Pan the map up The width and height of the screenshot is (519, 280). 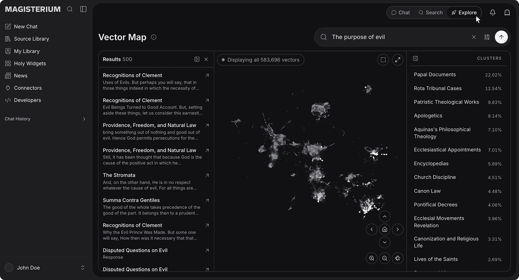(x=385, y=216)
